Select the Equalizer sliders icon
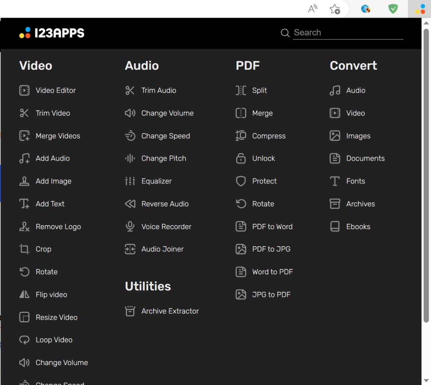The width and height of the screenshot is (431, 385). (x=130, y=181)
